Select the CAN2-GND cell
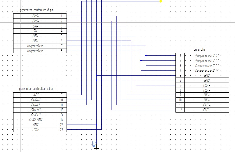The width and height of the screenshot is (235, 152). pos(35,120)
